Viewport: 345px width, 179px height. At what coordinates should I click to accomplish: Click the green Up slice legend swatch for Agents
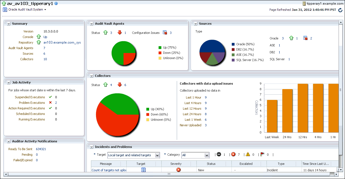click(160, 47)
